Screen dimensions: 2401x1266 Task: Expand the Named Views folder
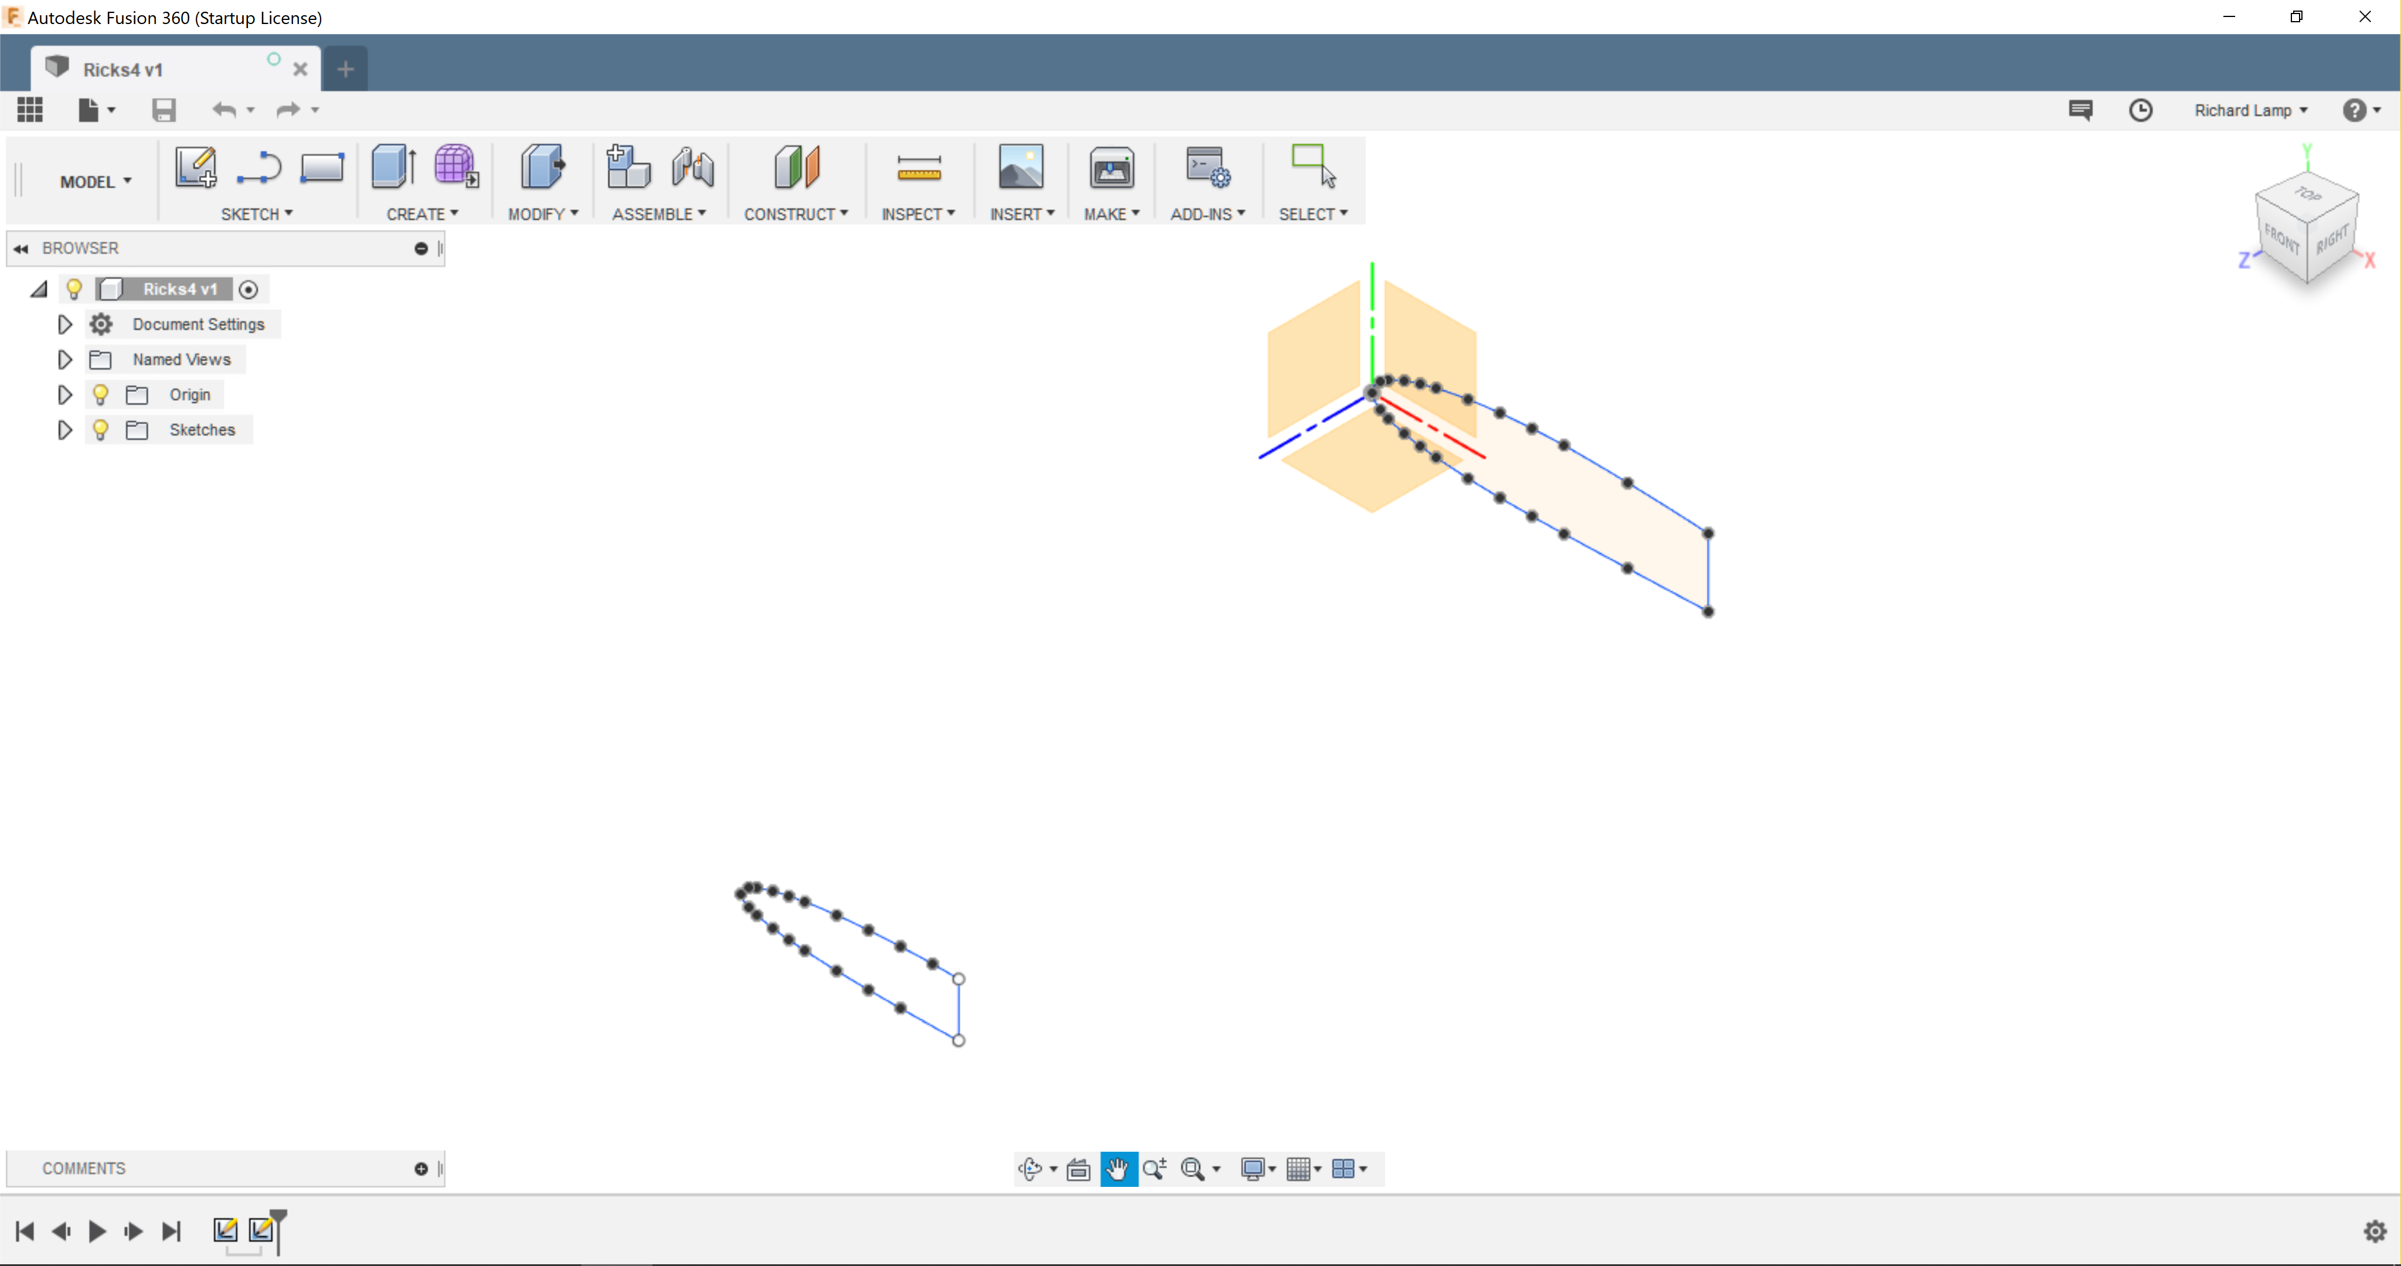pyautogui.click(x=64, y=360)
